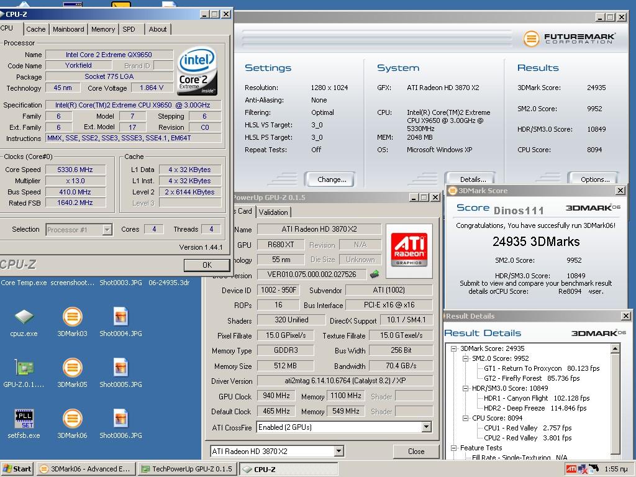Close the 3DMark Score window
This screenshot has height=477, width=636.
[620, 190]
